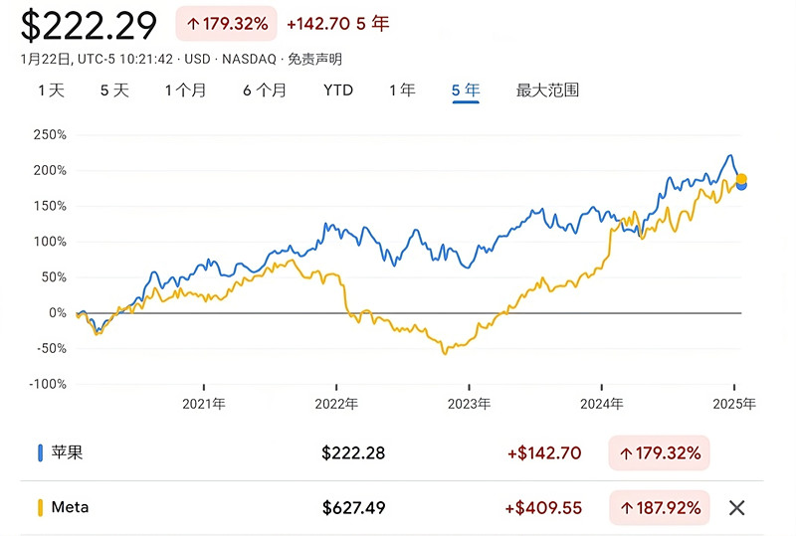Click the 苹果 price $222.28
Image resolution: width=796 pixels, height=536 pixels.
tap(353, 452)
